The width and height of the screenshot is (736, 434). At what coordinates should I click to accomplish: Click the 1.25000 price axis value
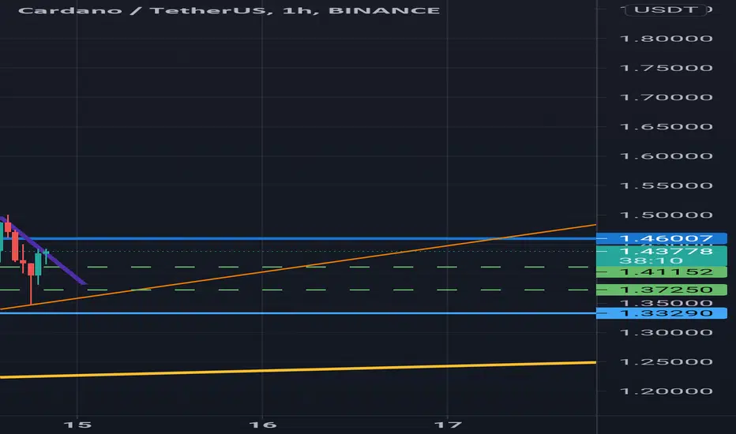(x=666, y=362)
